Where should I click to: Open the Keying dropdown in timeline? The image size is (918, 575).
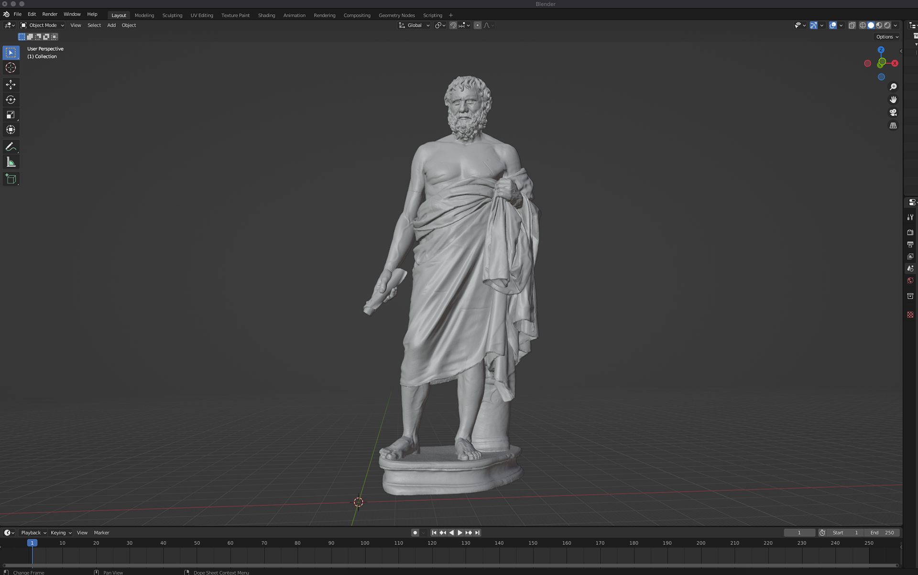pyautogui.click(x=61, y=532)
